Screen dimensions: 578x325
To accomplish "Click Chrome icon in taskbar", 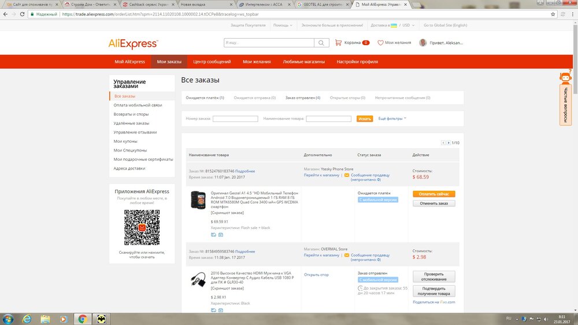I will [x=83, y=319].
